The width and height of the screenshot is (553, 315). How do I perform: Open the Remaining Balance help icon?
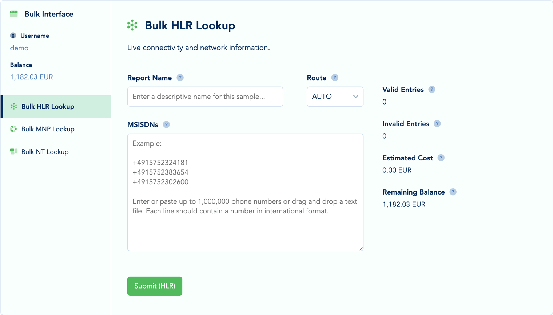(x=453, y=192)
